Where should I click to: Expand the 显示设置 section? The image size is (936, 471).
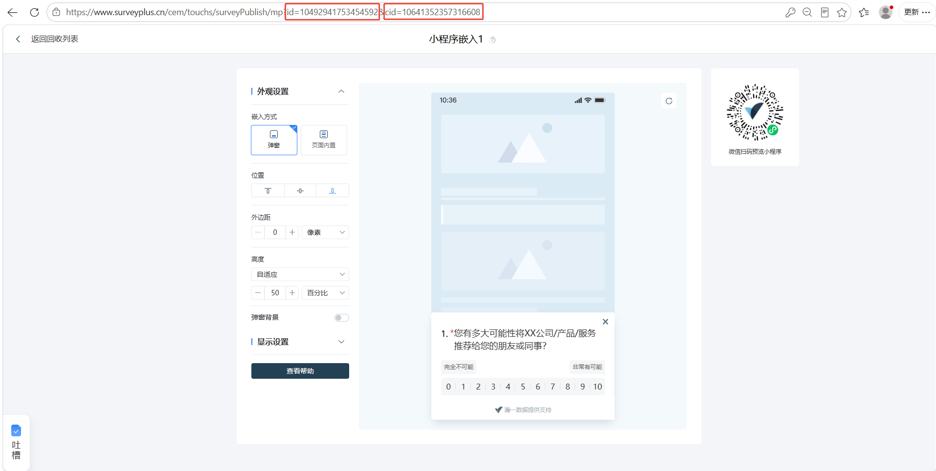coord(341,342)
